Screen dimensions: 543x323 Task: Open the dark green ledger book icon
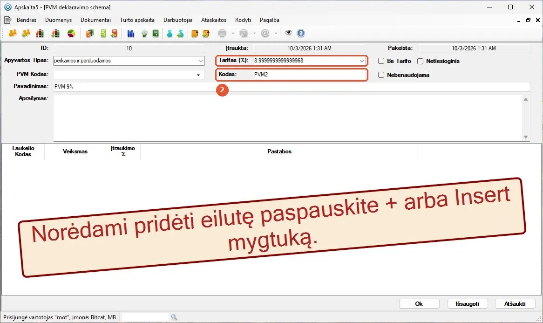pos(156,33)
